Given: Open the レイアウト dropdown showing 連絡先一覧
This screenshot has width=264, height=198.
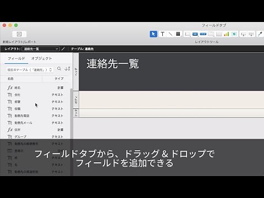Looking at the screenshot, I should click(x=41, y=49).
